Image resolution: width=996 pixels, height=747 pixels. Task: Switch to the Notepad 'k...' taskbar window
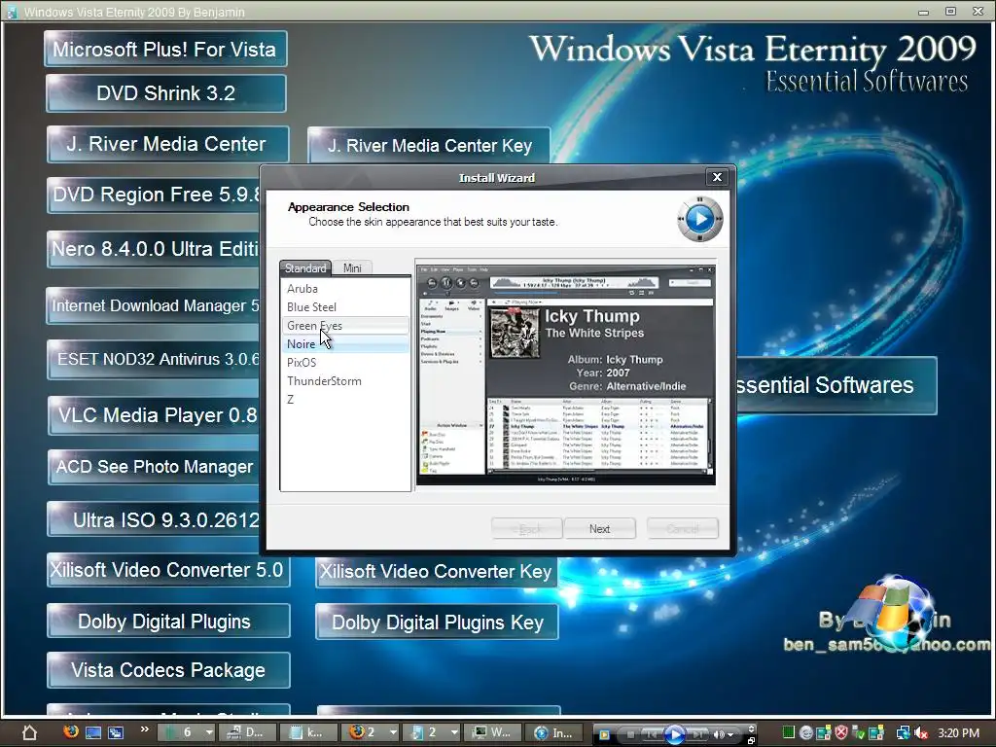(x=308, y=732)
